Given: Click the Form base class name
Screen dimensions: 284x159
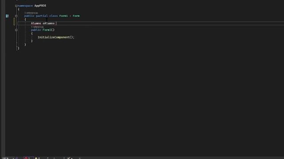Looking at the screenshot, I should (x=76, y=16).
